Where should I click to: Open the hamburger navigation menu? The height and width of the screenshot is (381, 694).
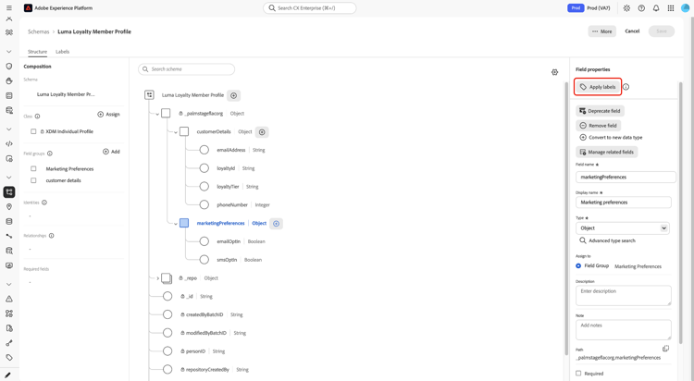(x=9, y=8)
